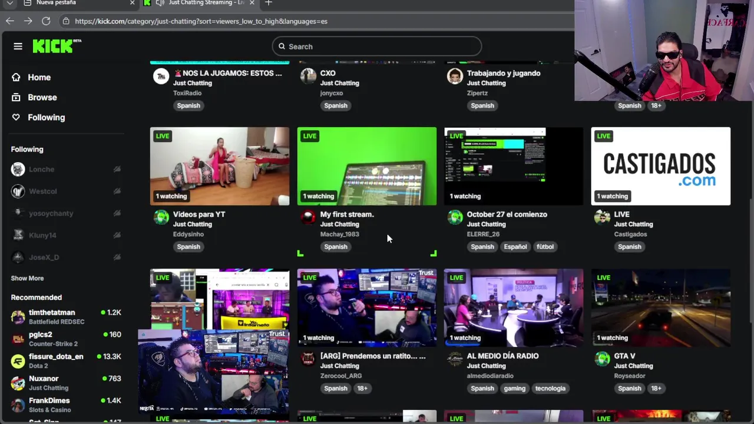754x424 pixels.
Task: Click Lonche avatar in Following list
Action: [x=18, y=169]
